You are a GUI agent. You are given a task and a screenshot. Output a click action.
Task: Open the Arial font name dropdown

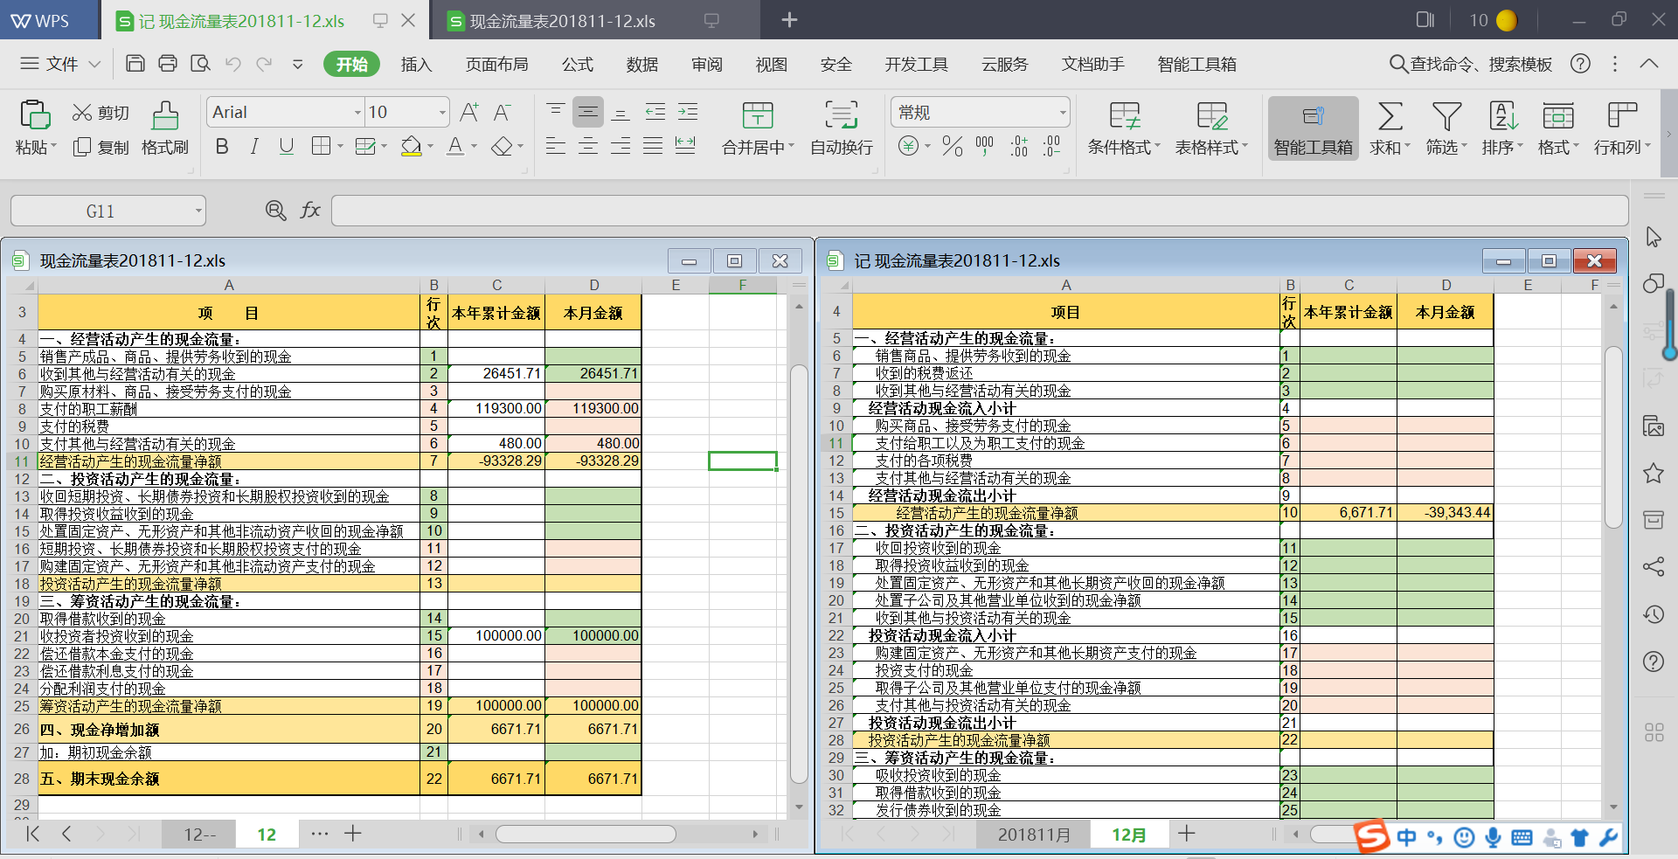[x=357, y=113]
